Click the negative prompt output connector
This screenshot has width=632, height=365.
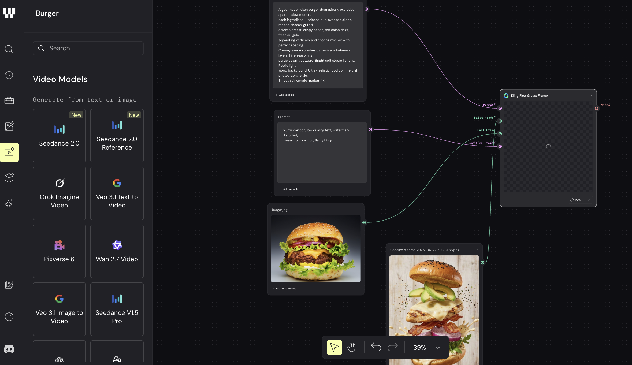pyautogui.click(x=370, y=130)
